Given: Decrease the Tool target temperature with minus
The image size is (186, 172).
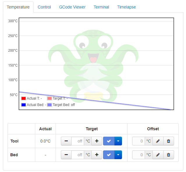Looking at the screenshot, I should (66, 141).
